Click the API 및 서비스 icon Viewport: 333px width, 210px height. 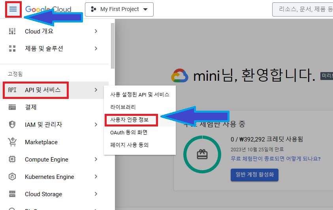point(12,90)
